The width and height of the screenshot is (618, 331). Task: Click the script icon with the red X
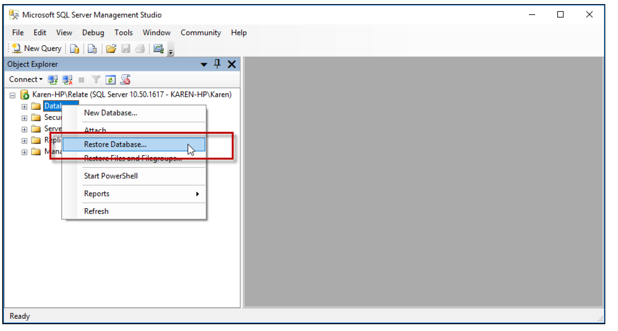[126, 80]
